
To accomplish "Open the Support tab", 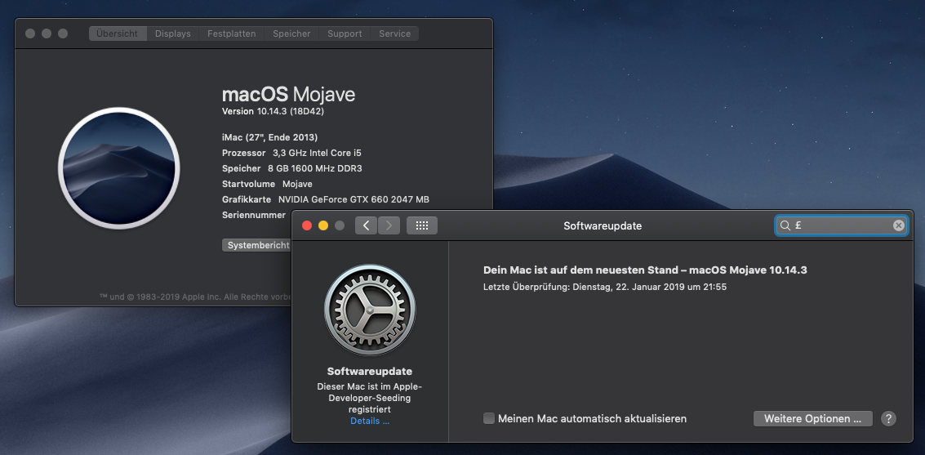I will (345, 33).
